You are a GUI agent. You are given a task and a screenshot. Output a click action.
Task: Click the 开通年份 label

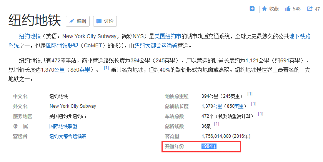[174, 146]
